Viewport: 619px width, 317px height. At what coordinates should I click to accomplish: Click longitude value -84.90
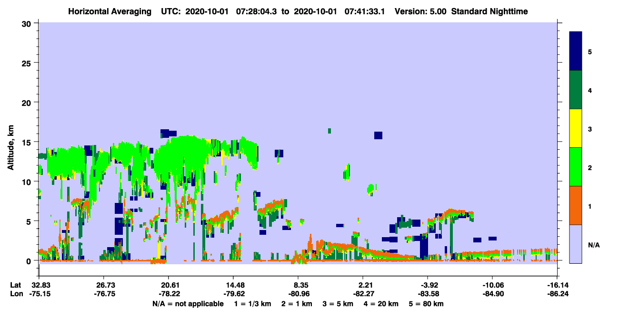click(x=492, y=294)
